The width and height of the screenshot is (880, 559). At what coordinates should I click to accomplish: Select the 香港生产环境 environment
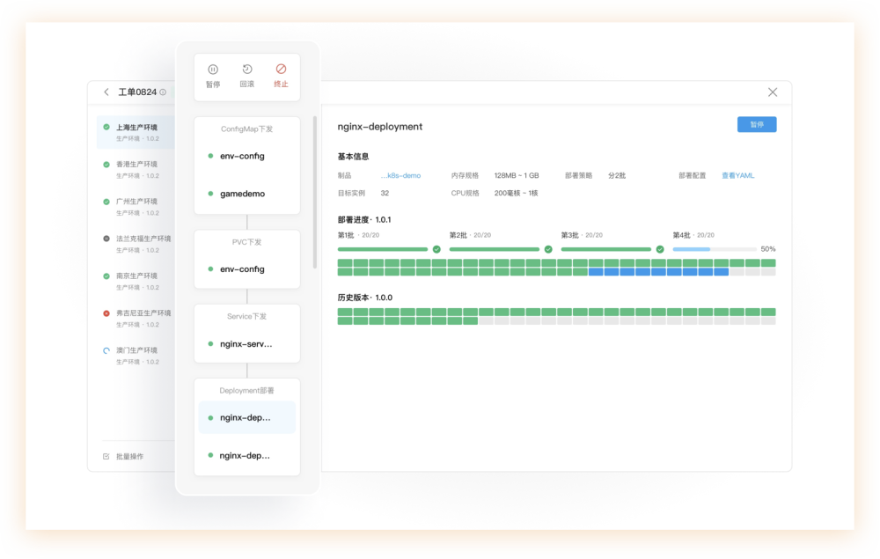click(136, 170)
